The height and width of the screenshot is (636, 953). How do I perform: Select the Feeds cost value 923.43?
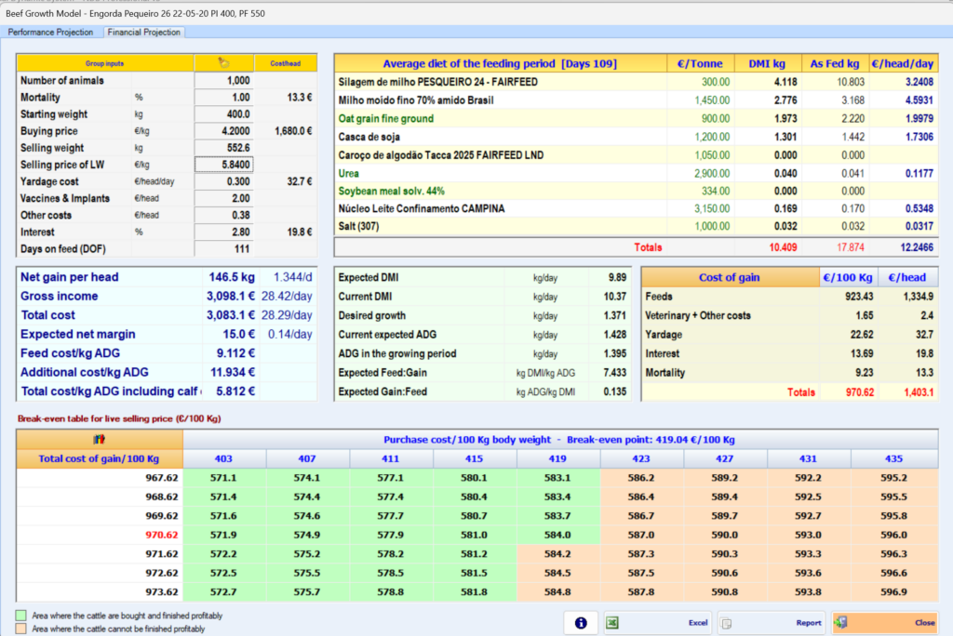tap(859, 297)
